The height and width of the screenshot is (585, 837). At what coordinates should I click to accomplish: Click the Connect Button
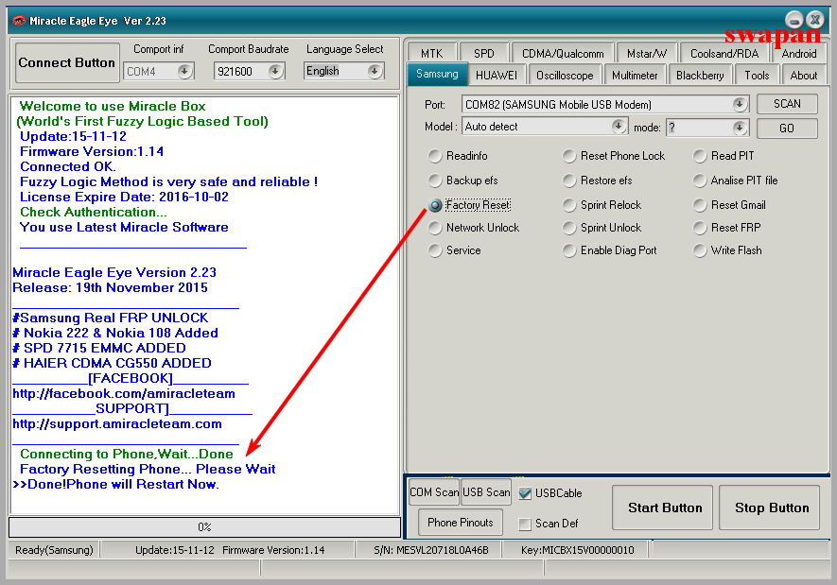67,63
